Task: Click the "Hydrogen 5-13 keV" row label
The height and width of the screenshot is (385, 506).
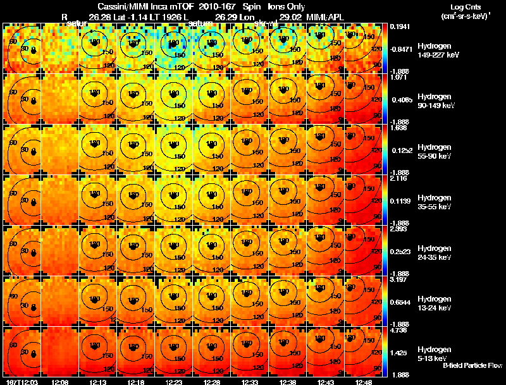Action: point(435,354)
